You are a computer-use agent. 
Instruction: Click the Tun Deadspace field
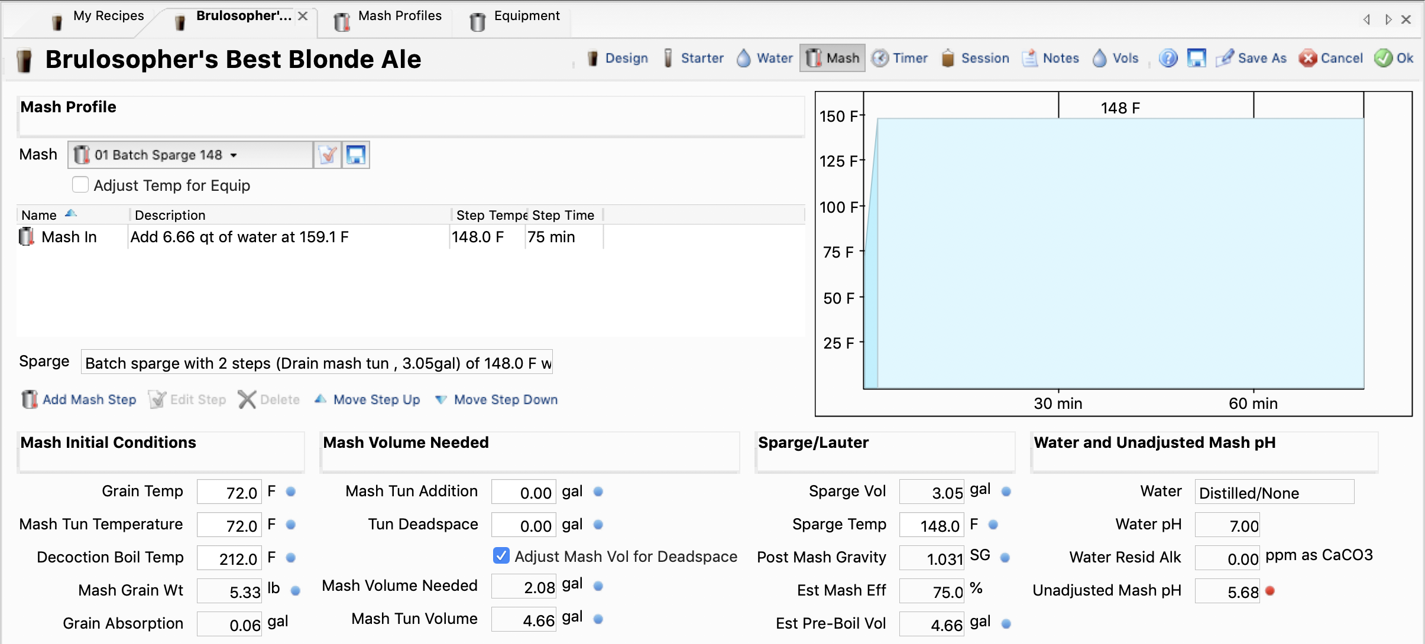coord(524,525)
